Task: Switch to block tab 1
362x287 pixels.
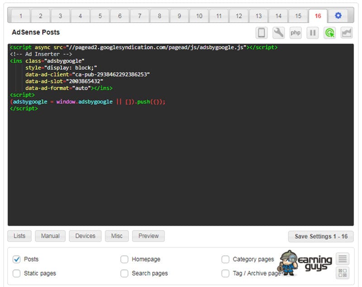Action: [21, 16]
